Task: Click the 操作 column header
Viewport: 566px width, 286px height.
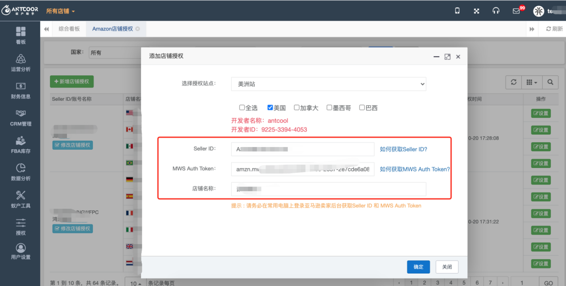Action: pyautogui.click(x=541, y=99)
